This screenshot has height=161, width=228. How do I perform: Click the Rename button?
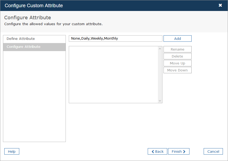(x=177, y=49)
